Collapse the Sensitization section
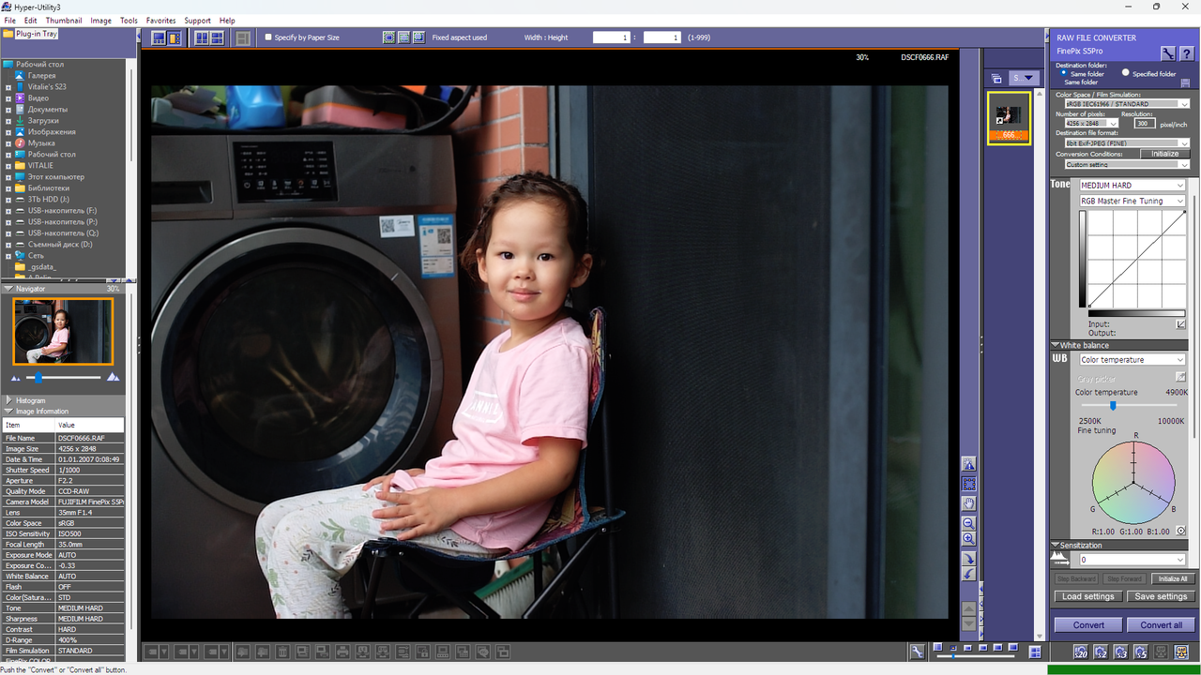The height and width of the screenshot is (675, 1201). pos(1055,545)
